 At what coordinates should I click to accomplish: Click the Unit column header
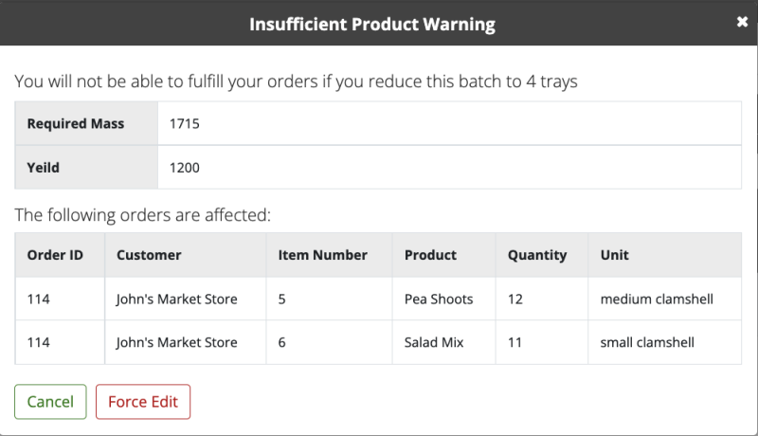point(614,255)
